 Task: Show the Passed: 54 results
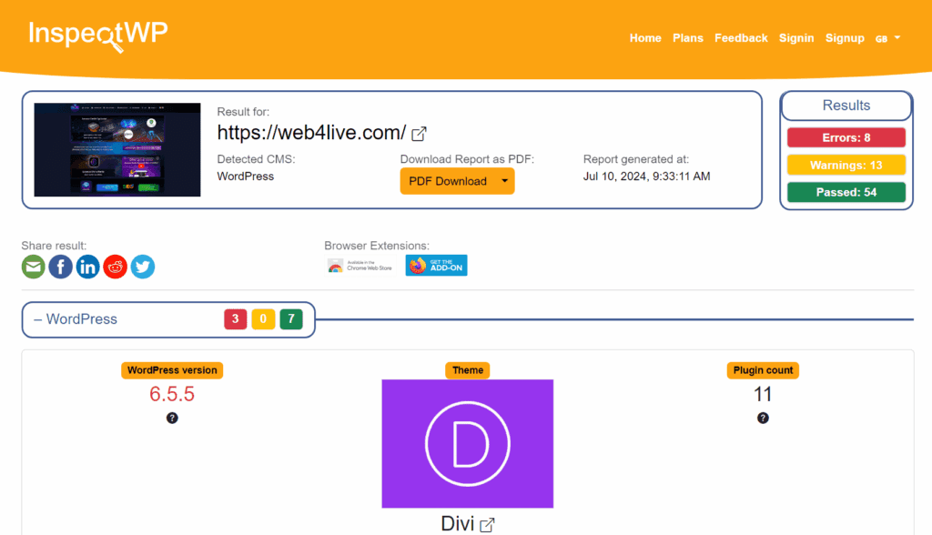coord(846,193)
